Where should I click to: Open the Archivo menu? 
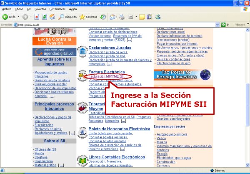click(7, 9)
